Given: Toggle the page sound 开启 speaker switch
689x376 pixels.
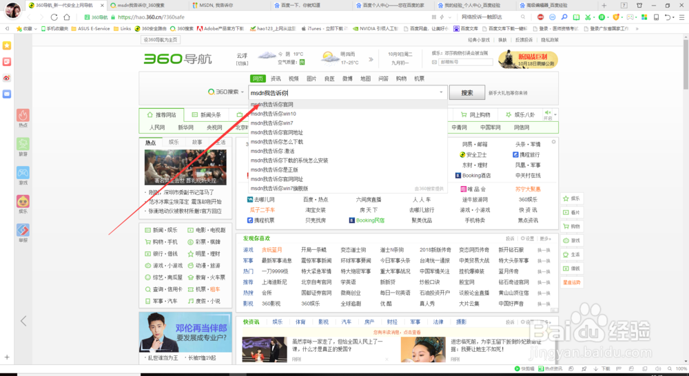Looking at the screenshot, I should click(548, 114).
